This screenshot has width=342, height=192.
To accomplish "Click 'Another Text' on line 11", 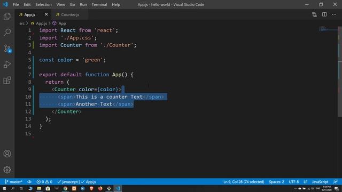I will click(x=94, y=104).
